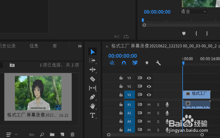
Task: Switch to the 信息 tab
Action: 34,46
